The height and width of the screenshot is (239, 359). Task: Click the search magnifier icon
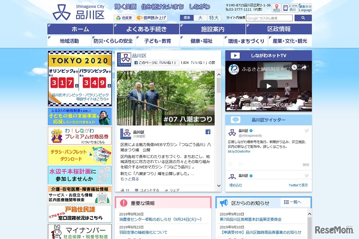[x=303, y=18]
